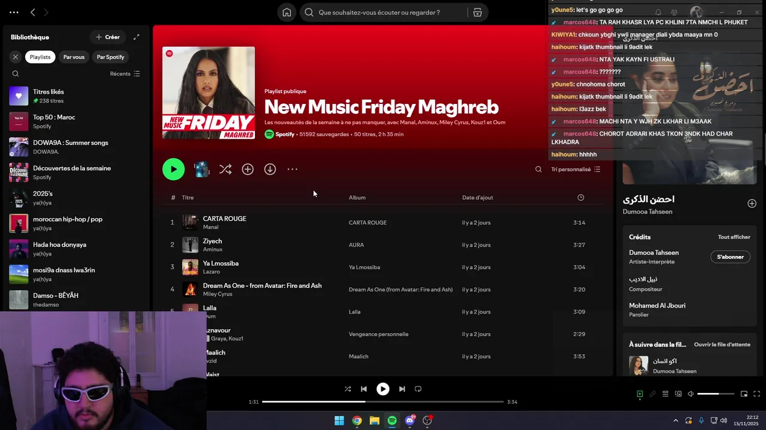Open the Browse icon in search bar

point(477,13)
